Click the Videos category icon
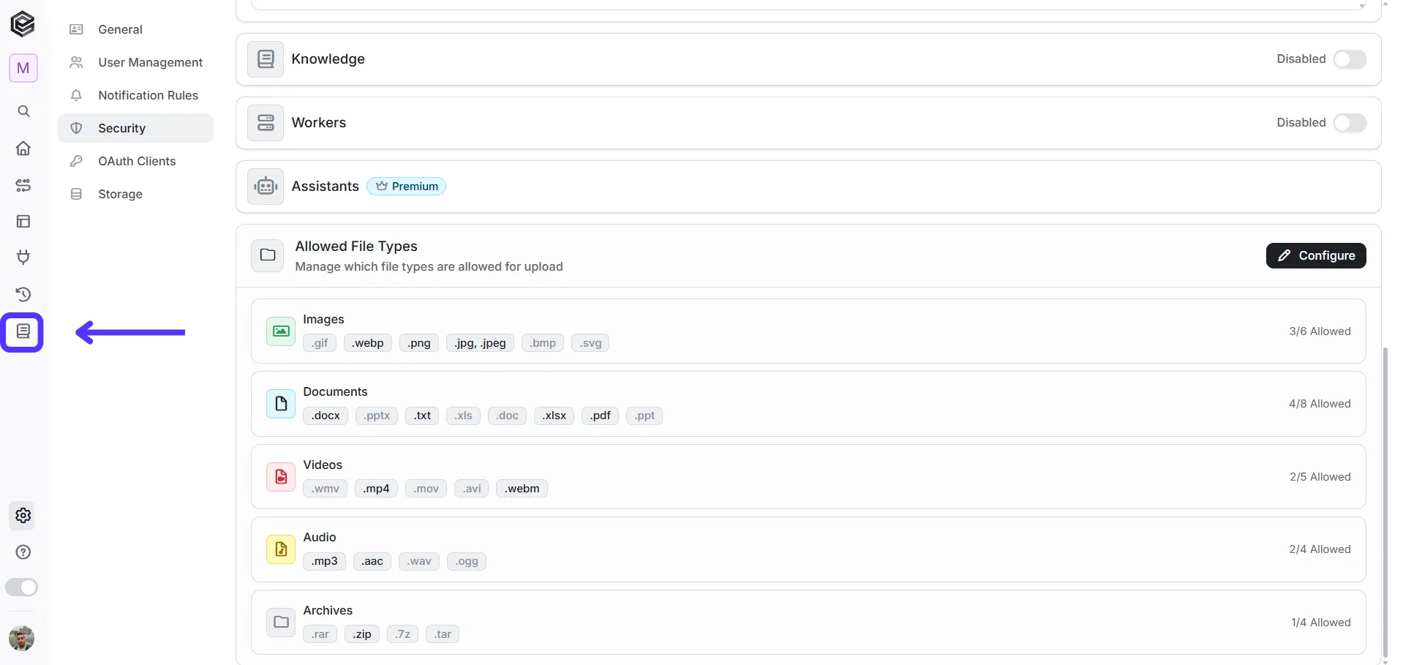 [x=281, y=477]
